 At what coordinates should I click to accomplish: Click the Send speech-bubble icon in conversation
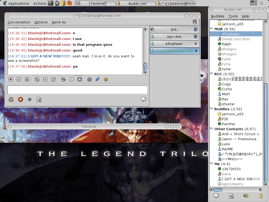(144, 99)
